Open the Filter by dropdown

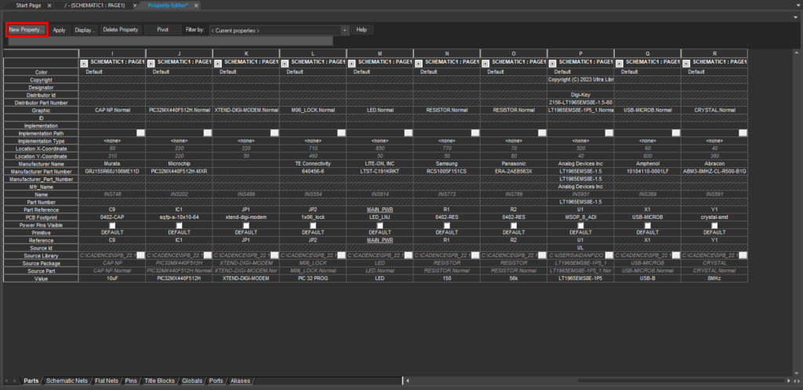click(x=345, y=31)
